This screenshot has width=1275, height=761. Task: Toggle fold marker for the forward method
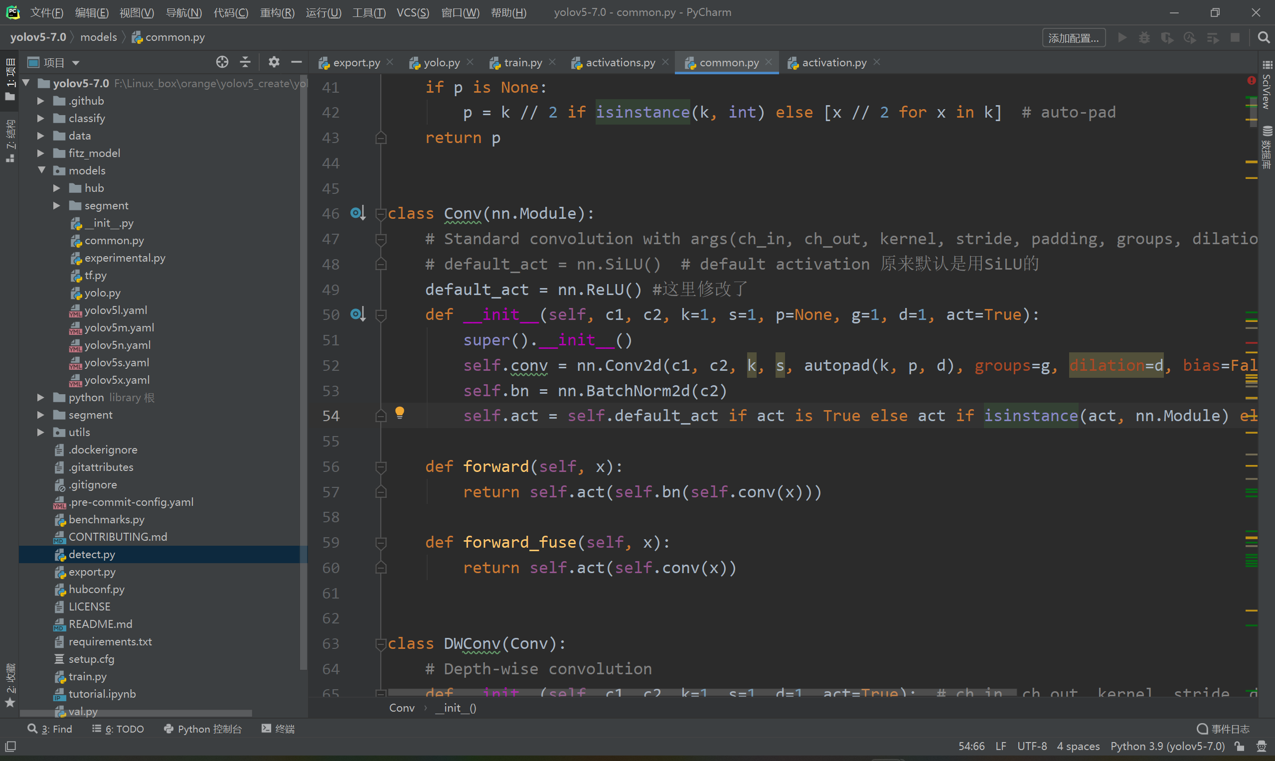pos(380,466)
